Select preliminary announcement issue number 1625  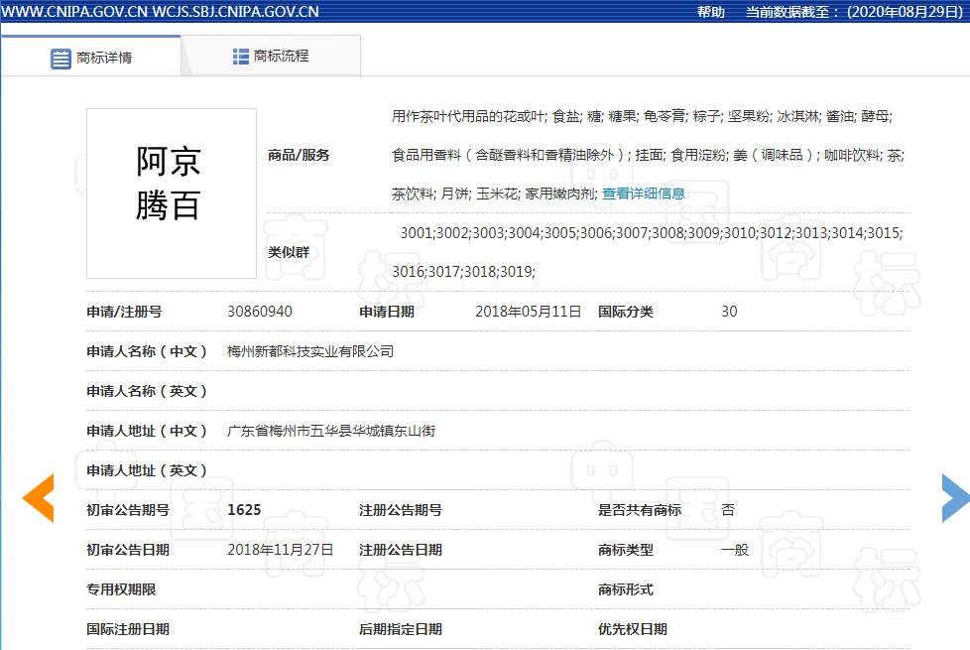click(x=244, y=510)
